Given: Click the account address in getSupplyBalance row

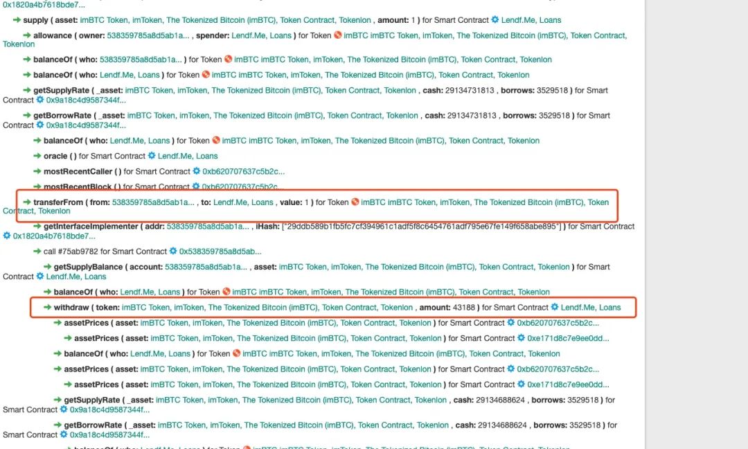Looking at the screenshot, I should pos(206,267).
